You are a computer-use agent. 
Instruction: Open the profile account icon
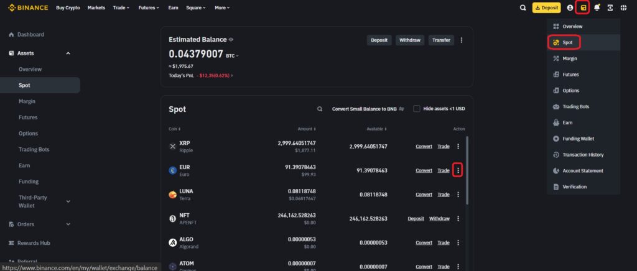point(570,7)
